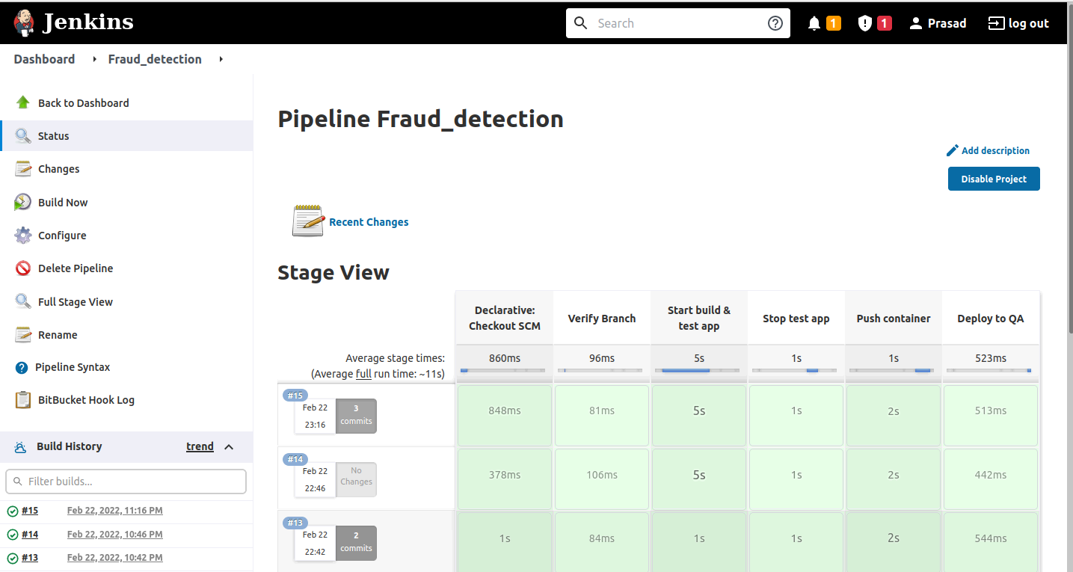This screenshot has height=572, width=1073.
Task: Open search help question mark icon
Action: (775, 23)
